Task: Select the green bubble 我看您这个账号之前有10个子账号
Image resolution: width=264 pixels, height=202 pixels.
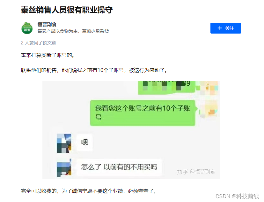Action: click(143, 113)
